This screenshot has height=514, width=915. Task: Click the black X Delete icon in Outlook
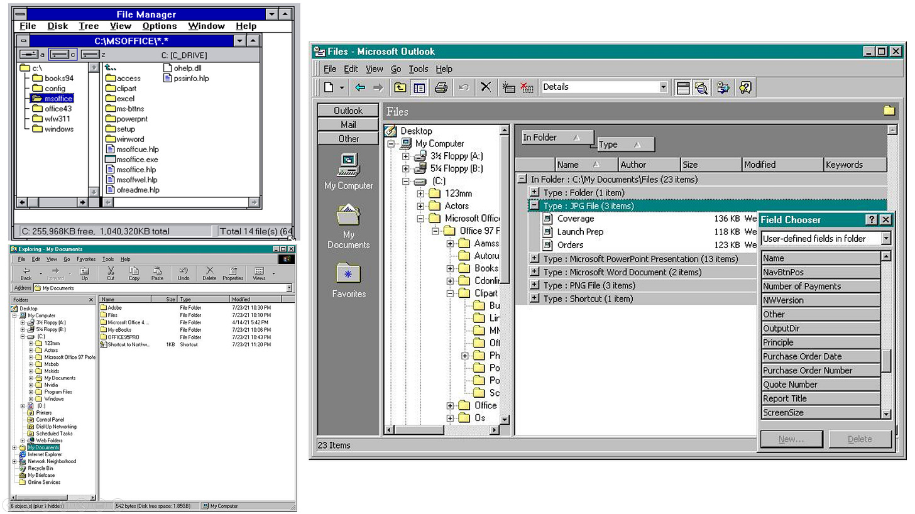pyautogui.click(x=485, y=87)
